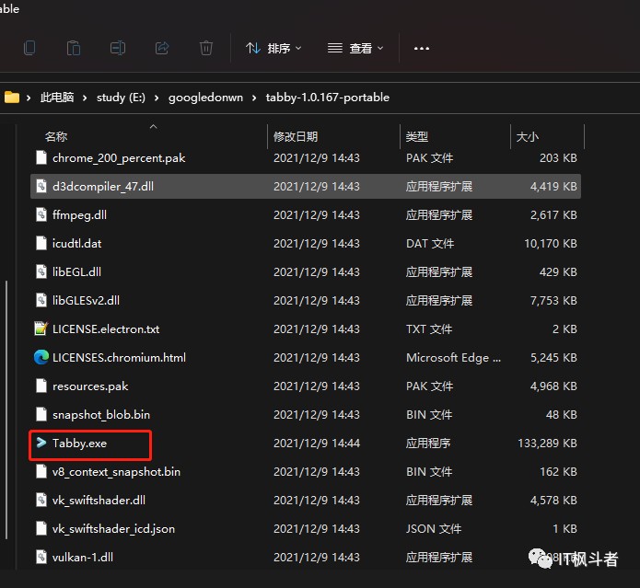
Task: Navigate to 此电脑 in breadcrumb
Action: coord(57,98)
